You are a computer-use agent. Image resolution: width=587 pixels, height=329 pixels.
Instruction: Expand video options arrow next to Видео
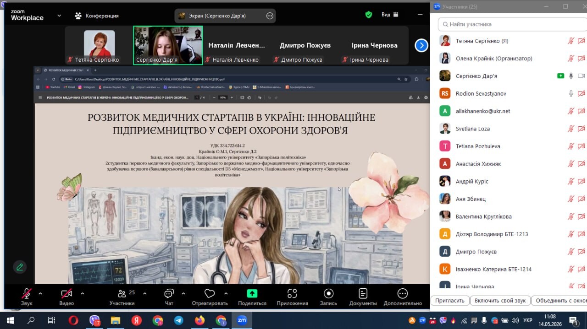pyautogui.click(x=83, y=293)
